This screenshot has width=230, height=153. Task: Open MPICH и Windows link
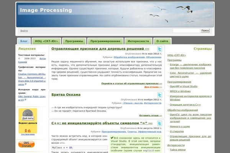click(x=180, y=91)
